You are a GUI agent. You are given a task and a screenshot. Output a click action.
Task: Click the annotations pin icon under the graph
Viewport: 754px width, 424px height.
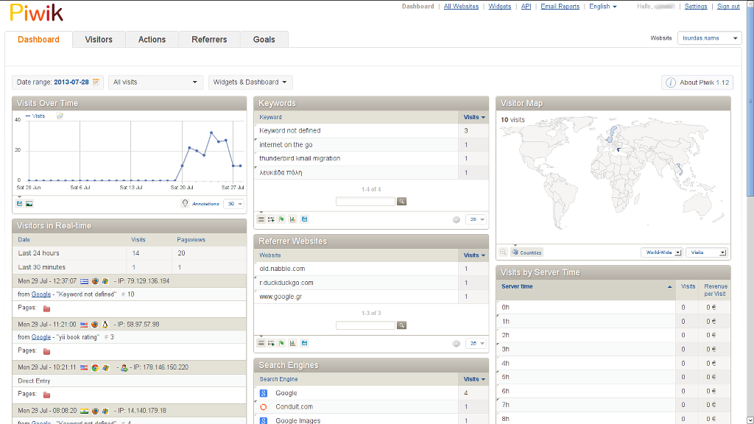coord(185,204)
